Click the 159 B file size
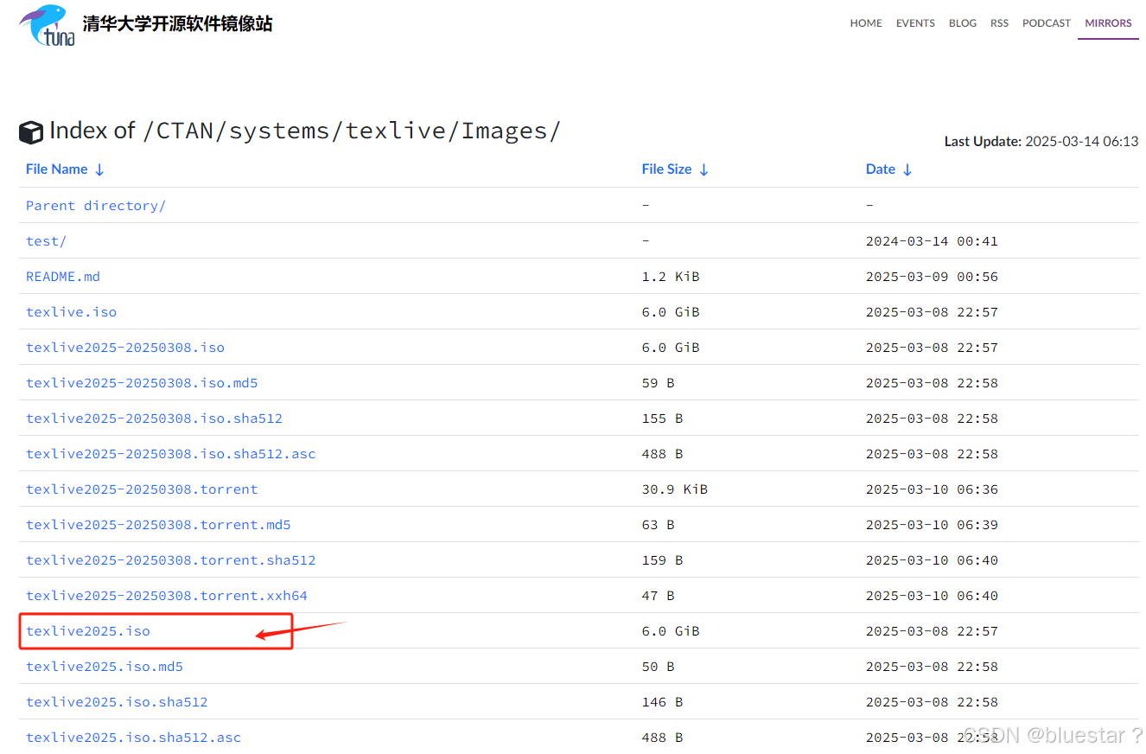1146x754 pixels. pos(662,560)
